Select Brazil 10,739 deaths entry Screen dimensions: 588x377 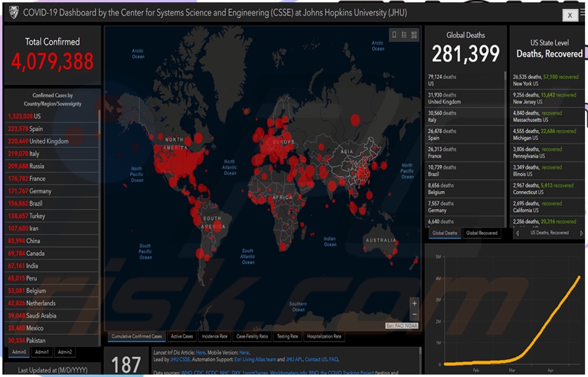464,170
